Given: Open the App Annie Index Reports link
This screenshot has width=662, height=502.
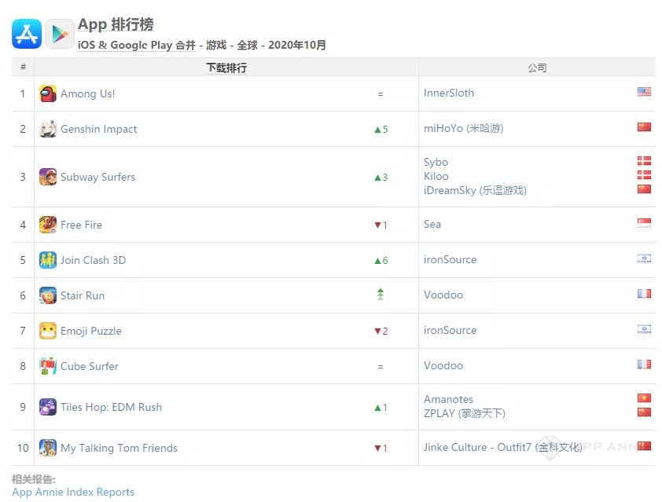Looking at the screenshot, I should point(73,493).
